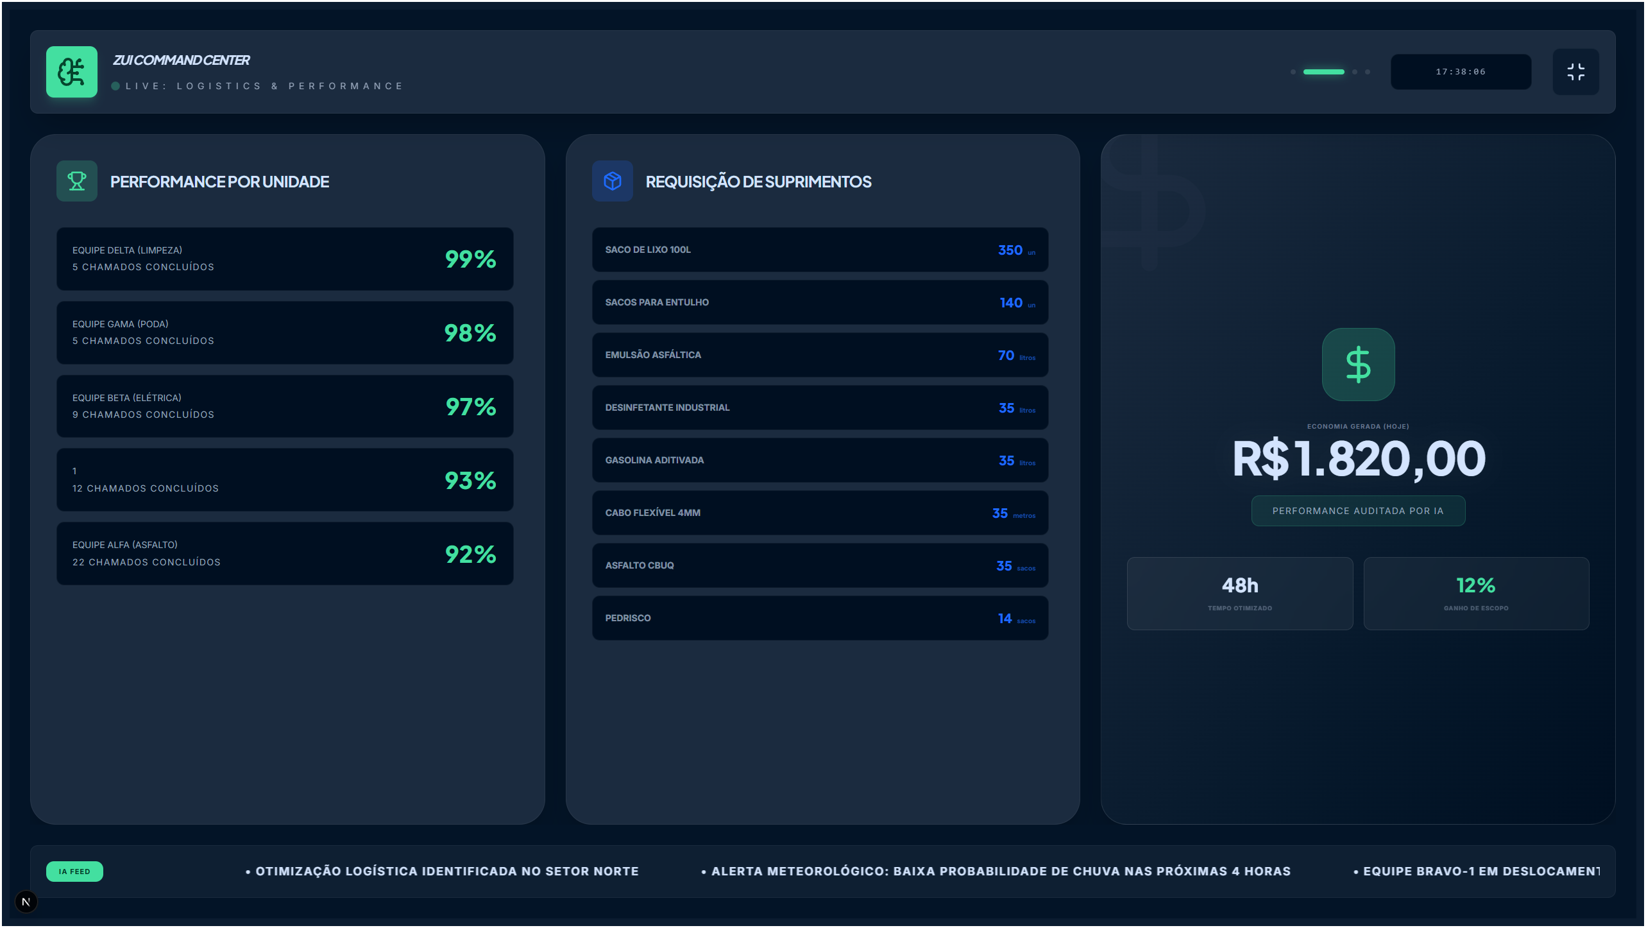Click the 92% score value
The width and height of the screenshot is (1646, 928).
(x=471, y=554)
